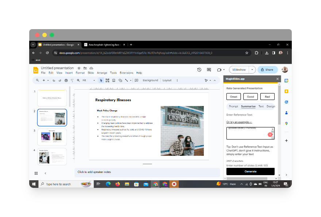Click the speaker notes field
This screenshot has width=321, height=217.
[x=147, y=172]
